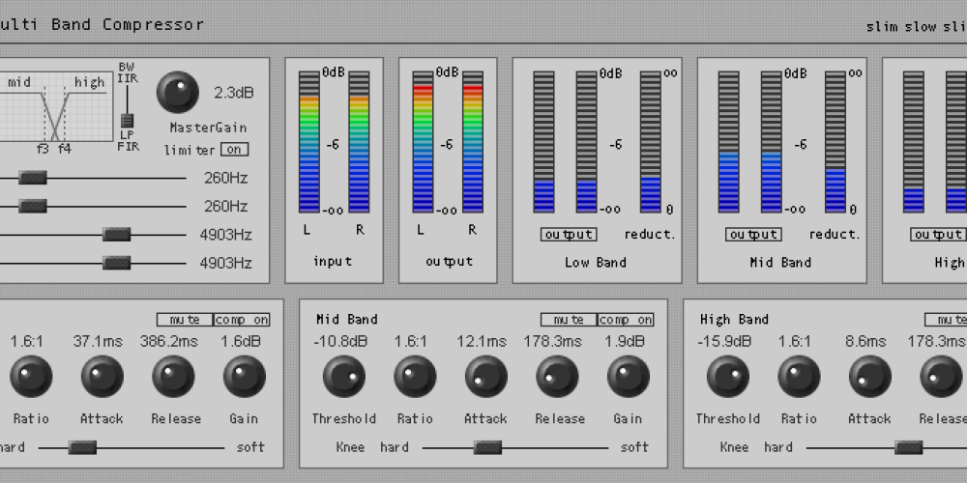Click the Low Band output meter button

(x=569, y=235)
